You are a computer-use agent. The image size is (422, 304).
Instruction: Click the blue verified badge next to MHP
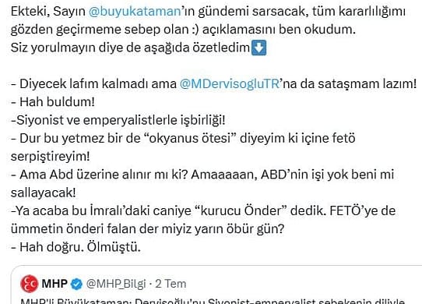click(x=77, y=284)
